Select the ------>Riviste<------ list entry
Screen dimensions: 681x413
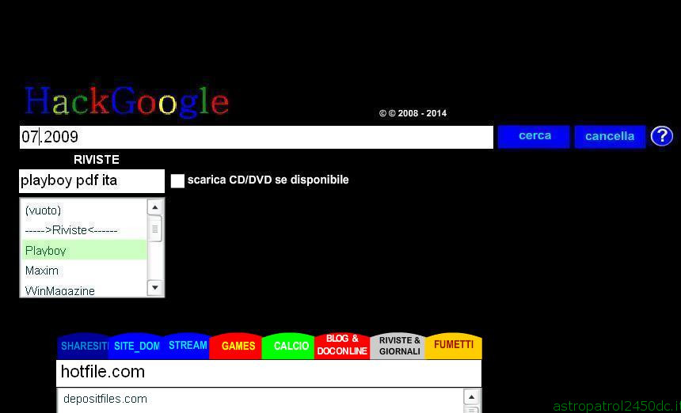[85, 230]
